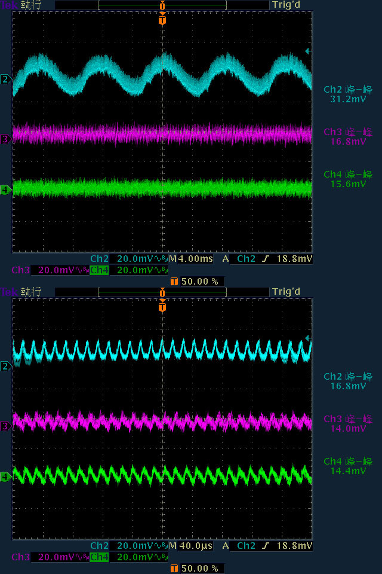The width and height of the screenshot is (382, 574).
Task: Click the Tek logo of the 4.00ms capture
Action: [x=9, y=5]
